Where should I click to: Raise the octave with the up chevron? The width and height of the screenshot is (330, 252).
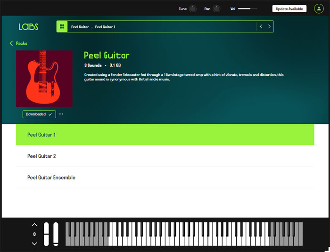point(34,225)
